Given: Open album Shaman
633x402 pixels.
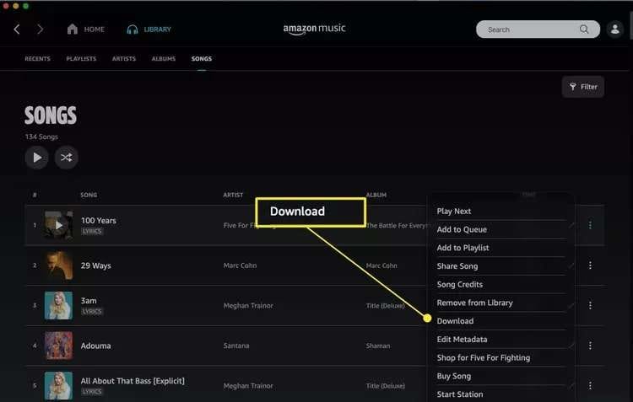Looking at the screenshot, I should click(x=378, y=346).
